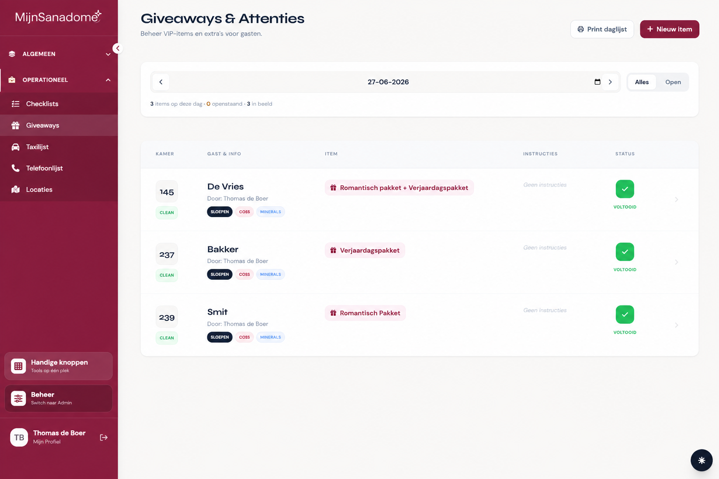719x479 pixels.
Task: Click the Beheer sliders icon
Action: 18,399
